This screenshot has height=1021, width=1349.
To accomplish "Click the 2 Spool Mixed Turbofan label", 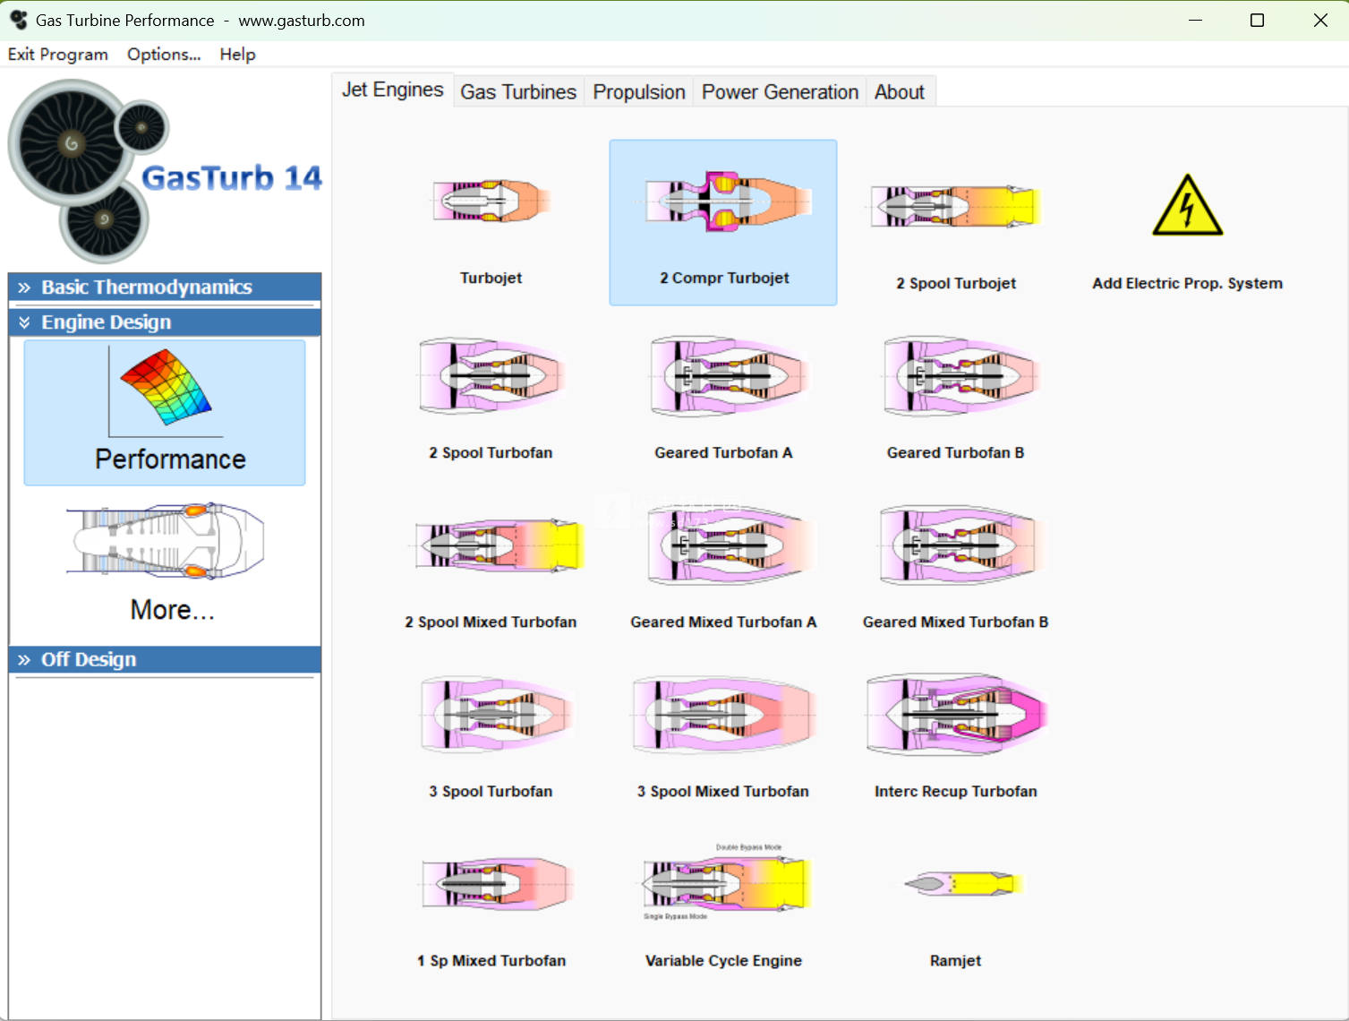I will 491,622.
